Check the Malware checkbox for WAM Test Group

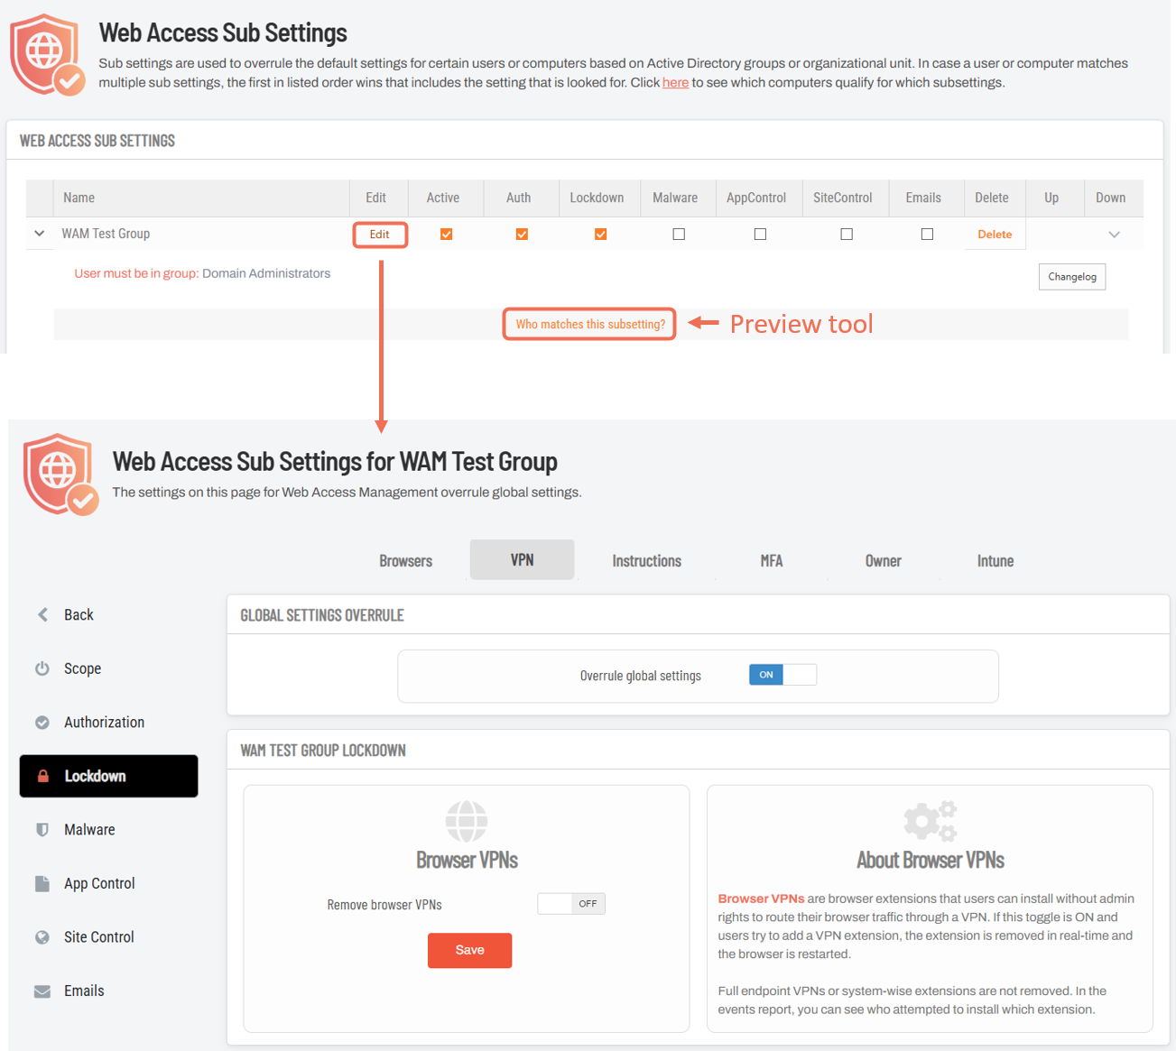pos(679,235)
